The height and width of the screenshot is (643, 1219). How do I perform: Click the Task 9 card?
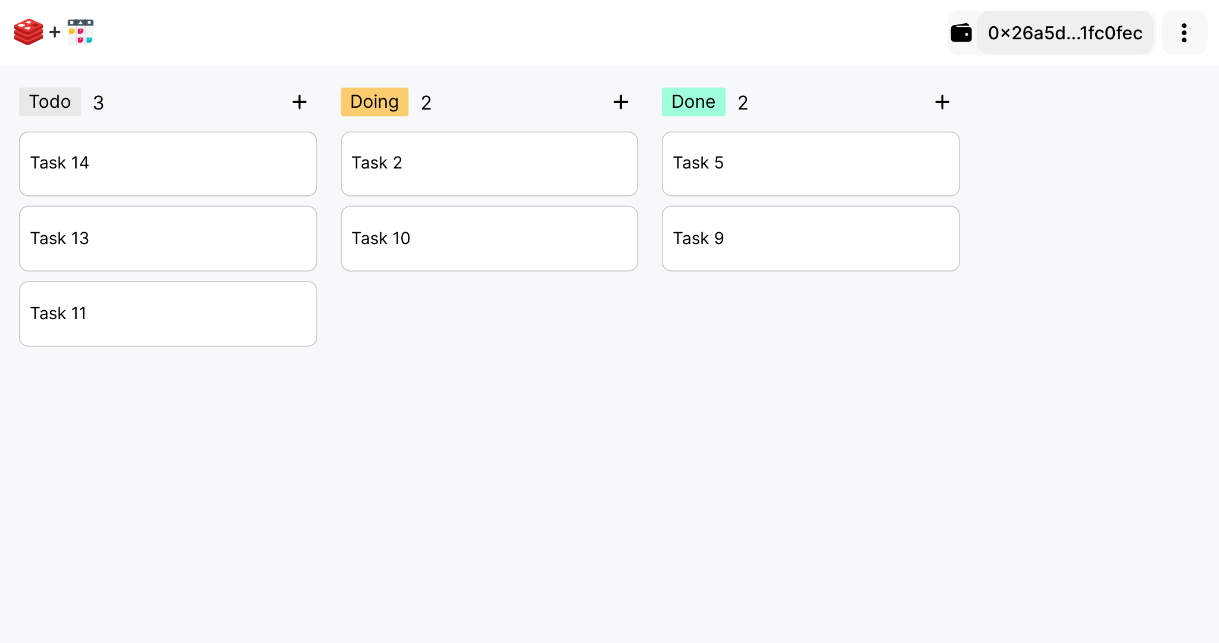(x=810, y=238)
